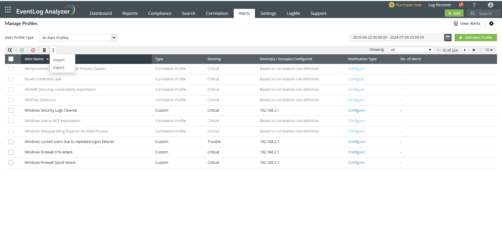502x252 pixels.
Task: Select Export from the actions menu
Action: pos(58,67)
